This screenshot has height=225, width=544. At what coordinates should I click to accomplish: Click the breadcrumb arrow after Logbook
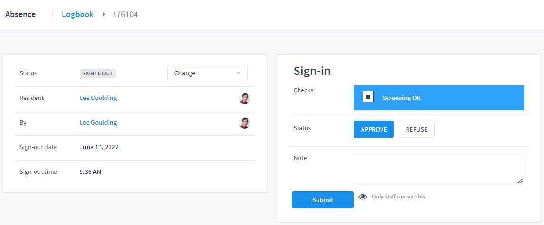pos(104,15)
